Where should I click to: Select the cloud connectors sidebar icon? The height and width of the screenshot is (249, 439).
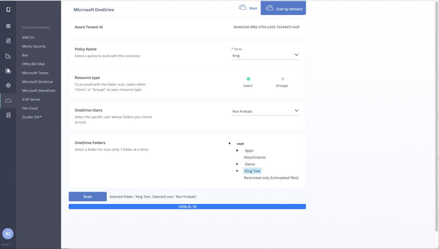8,100
